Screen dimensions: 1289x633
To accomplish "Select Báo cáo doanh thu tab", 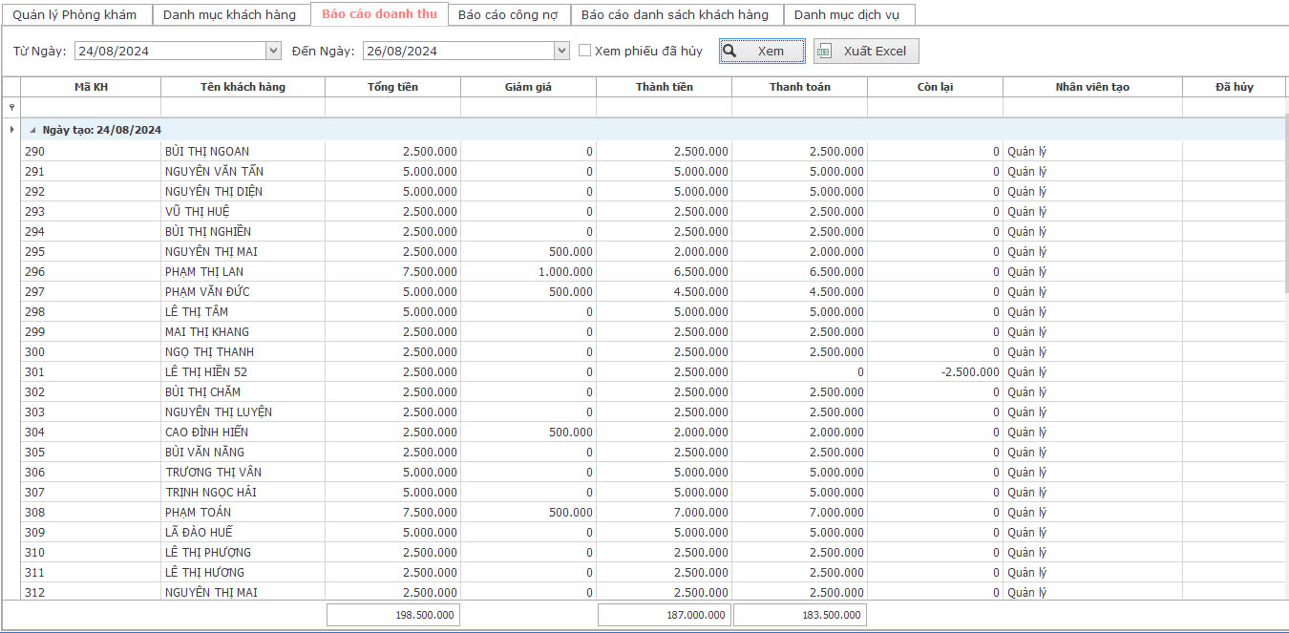I will [x=379, y=14].
